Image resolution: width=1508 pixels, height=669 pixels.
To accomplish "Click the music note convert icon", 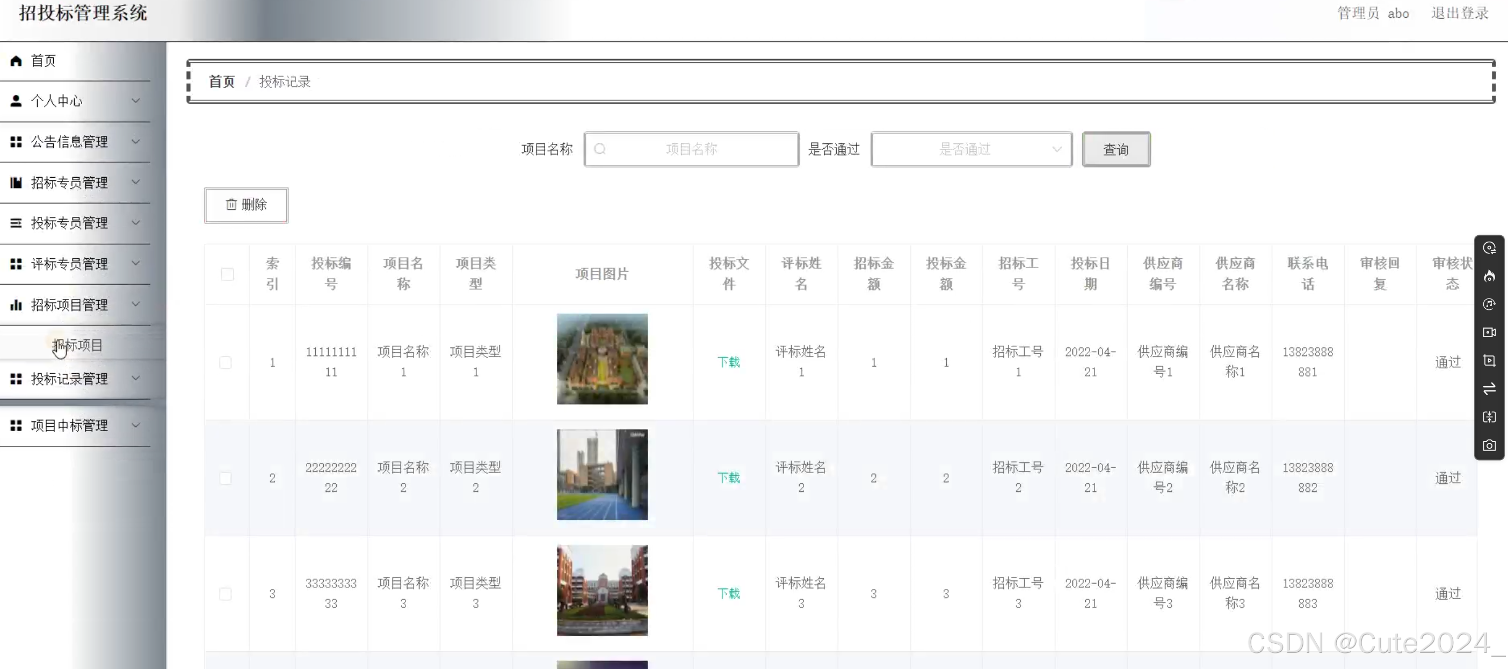I will click(1489, 304).
